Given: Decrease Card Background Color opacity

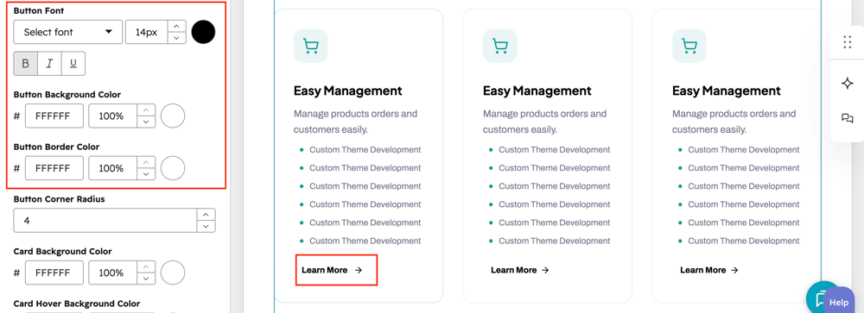Looking at the screenshot, I should [x=145, y=279].
